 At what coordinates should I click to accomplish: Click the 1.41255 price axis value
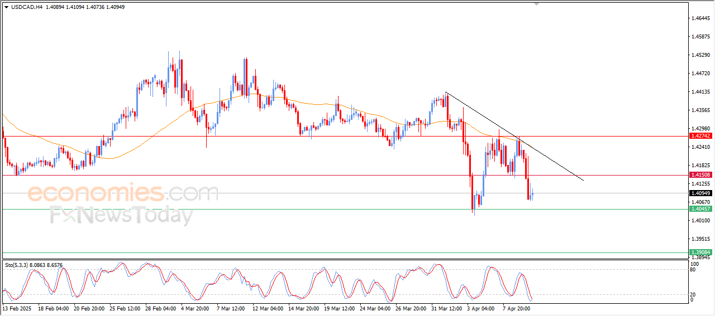click(x=701, y=184)
